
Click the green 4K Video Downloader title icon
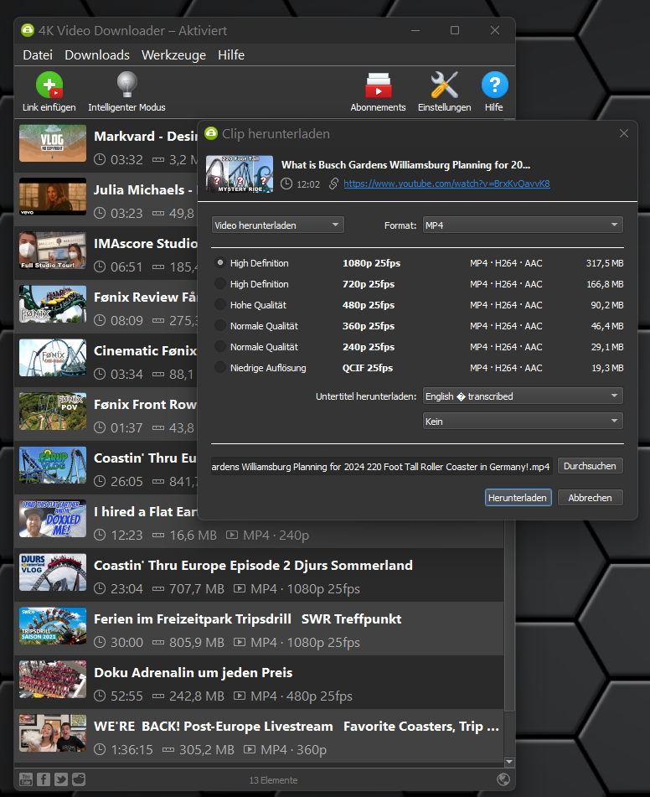(x=28, y=30)
